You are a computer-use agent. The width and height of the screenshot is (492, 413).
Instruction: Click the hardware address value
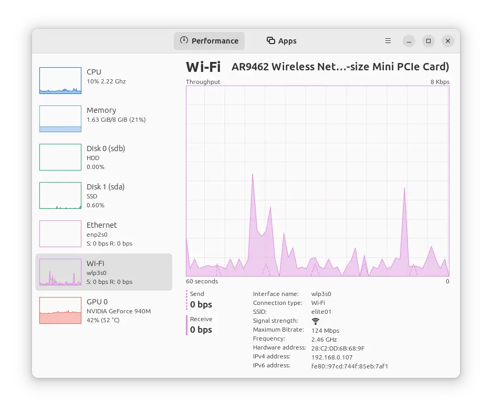coord(338,348)
